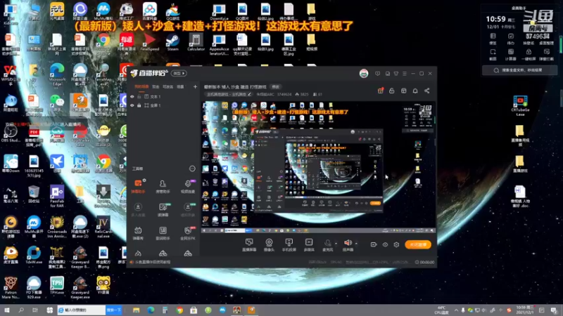563x316 pixels.
Task: Click the stream preview canvas
Action: (318, 168)
